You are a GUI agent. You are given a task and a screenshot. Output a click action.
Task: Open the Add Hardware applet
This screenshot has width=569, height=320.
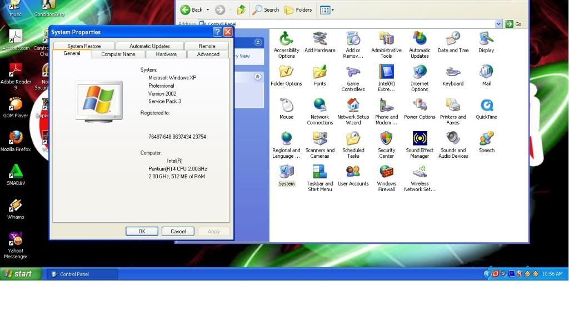tap(320, 42)
